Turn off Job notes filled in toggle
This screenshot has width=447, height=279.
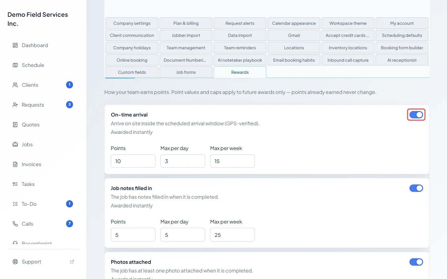(x=416, y=188)
